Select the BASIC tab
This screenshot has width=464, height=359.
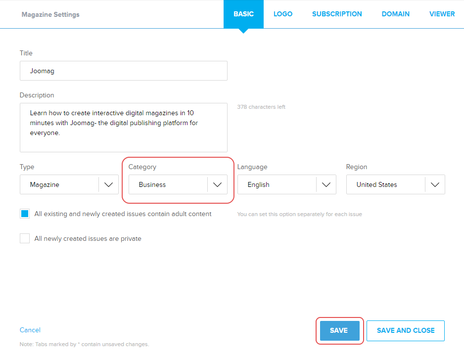coord(243,14)
